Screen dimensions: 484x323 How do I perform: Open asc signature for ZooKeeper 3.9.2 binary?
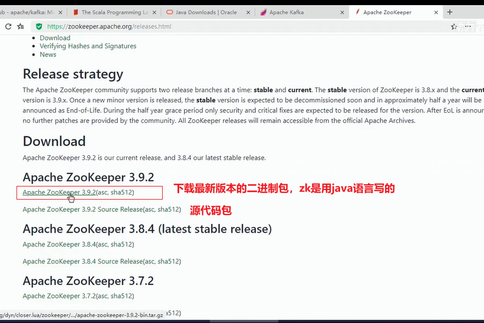pyautogui.click(x=102, y=192)
